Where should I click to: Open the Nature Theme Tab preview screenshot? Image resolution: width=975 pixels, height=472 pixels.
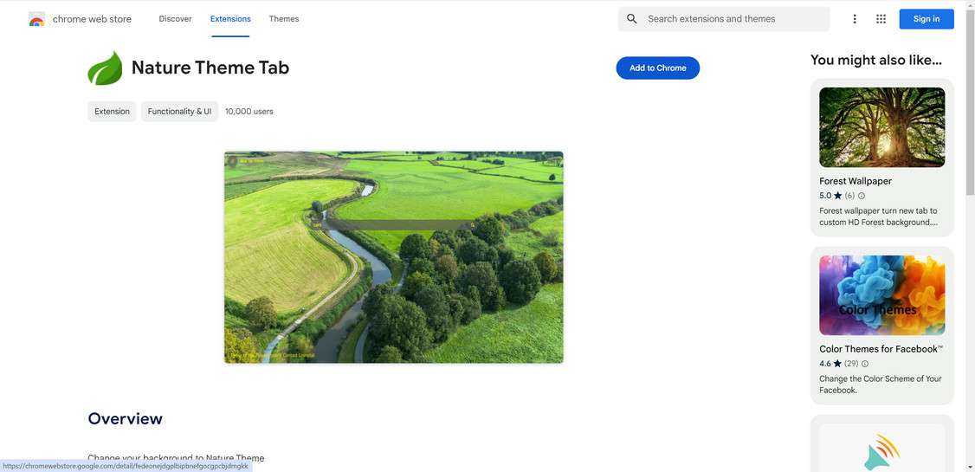pos(394,257)
